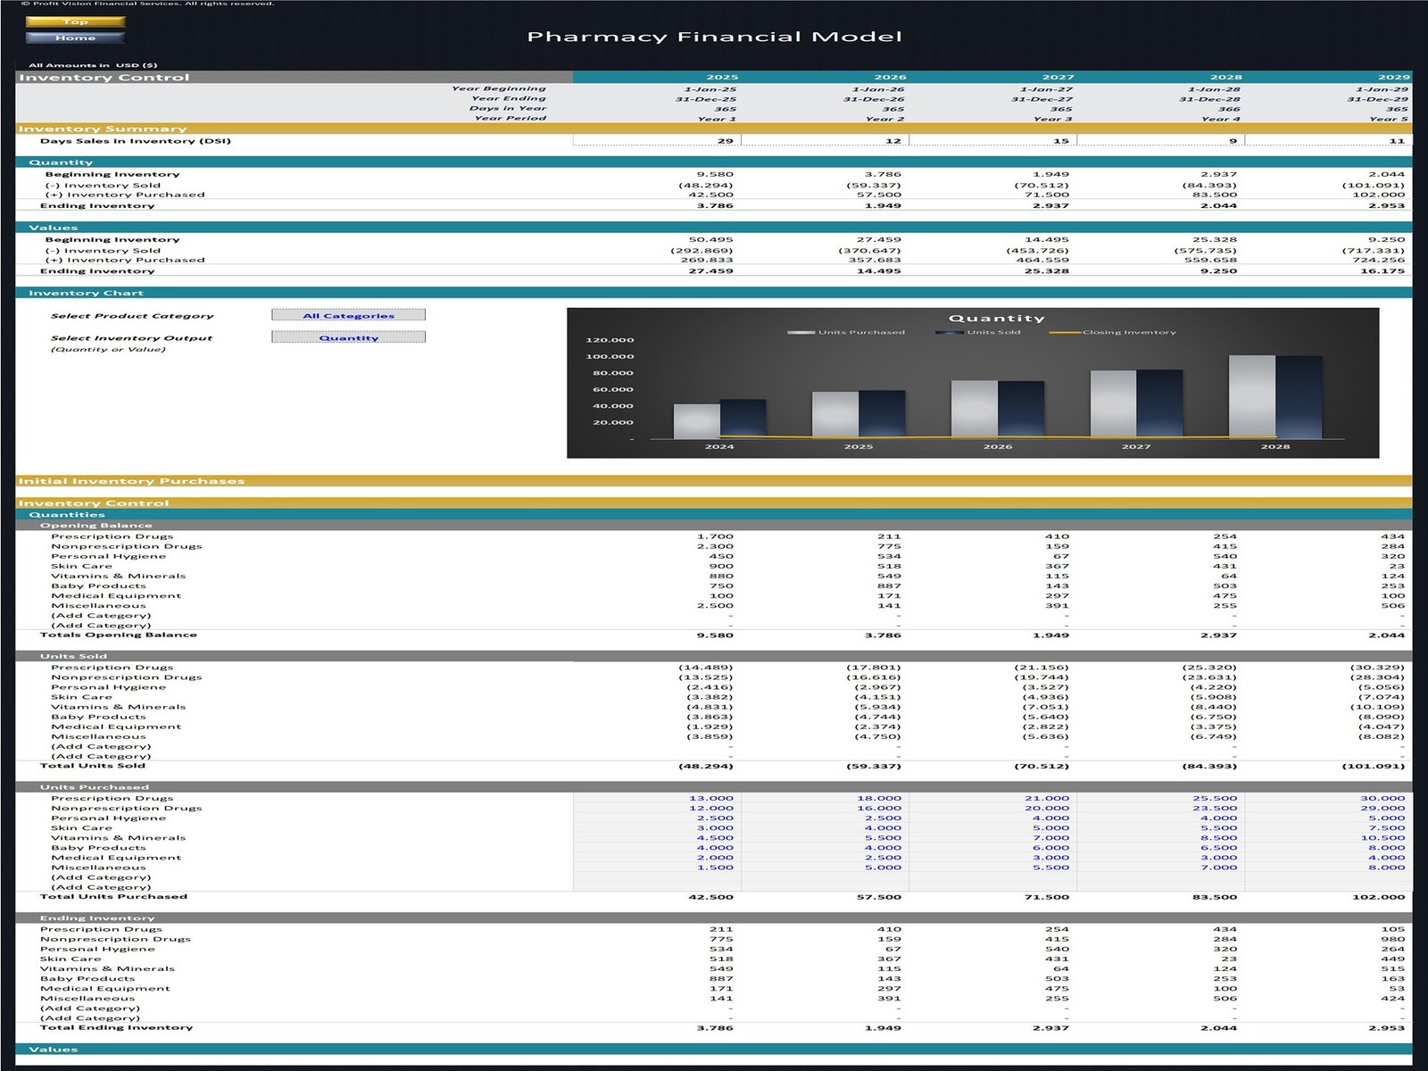Image resolution: width=1428 pixels, height=1071 pixels.
Task: Click the Units Purchased legend marker
Action: [801, 332]
